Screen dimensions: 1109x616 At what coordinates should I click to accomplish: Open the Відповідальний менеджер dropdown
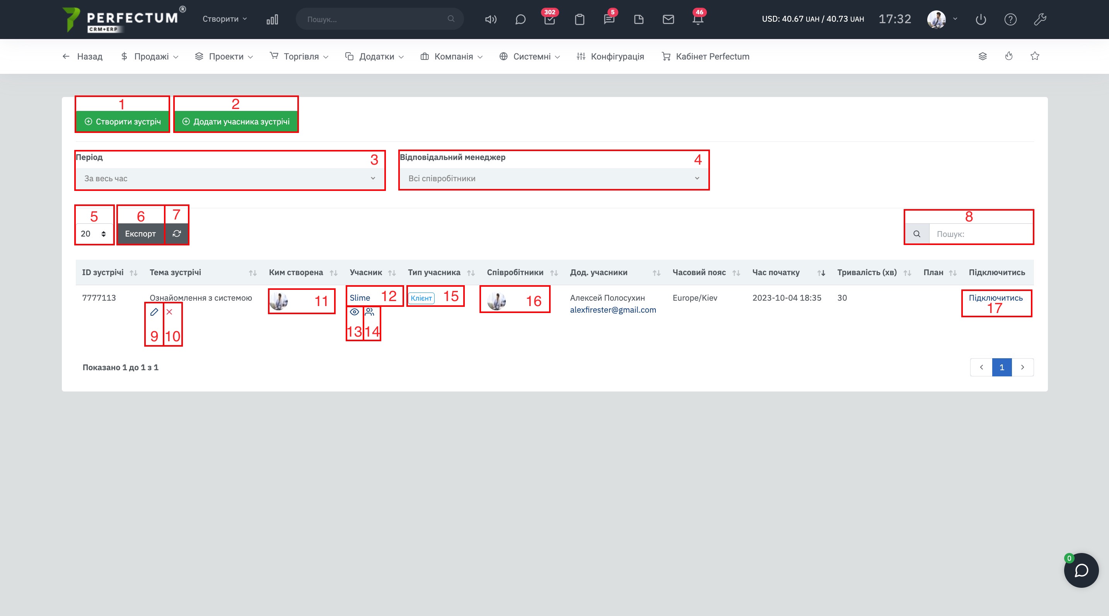point(553,178)
